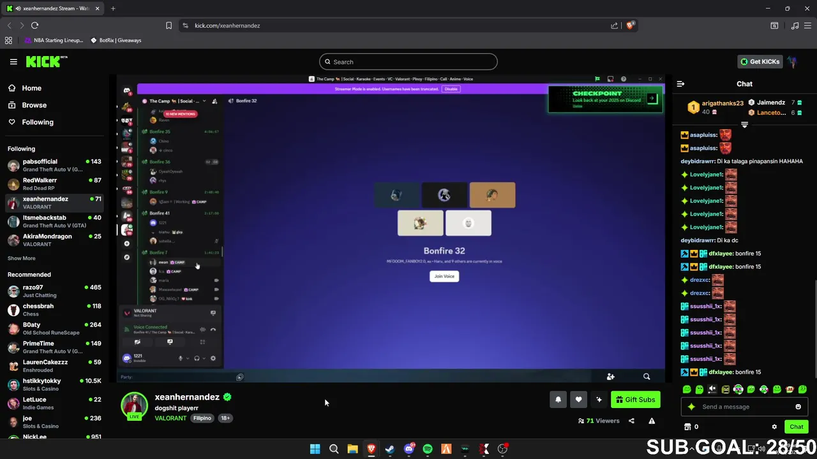The width and height of the screenshot is (817, 459).
Task: Open RedWalkerr channel from Following list
Action: (54, 184)
